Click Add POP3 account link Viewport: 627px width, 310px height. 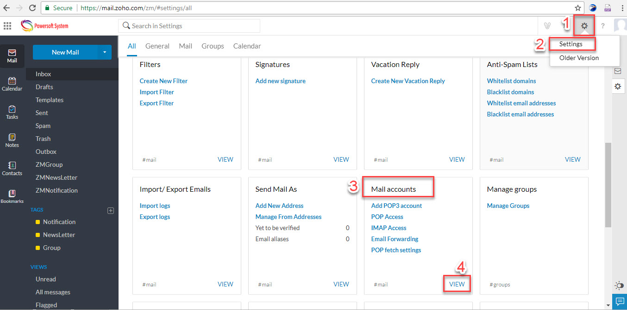(397, 206)
